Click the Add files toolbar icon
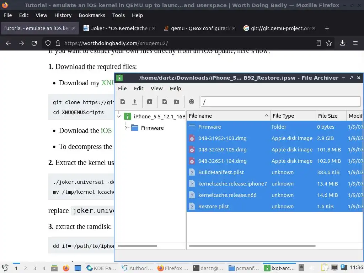 [165, 102]
